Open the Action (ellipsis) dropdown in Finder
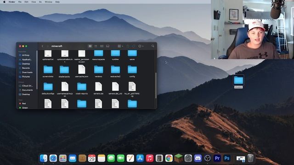This screenshot has width=294, height=165. 141,46
